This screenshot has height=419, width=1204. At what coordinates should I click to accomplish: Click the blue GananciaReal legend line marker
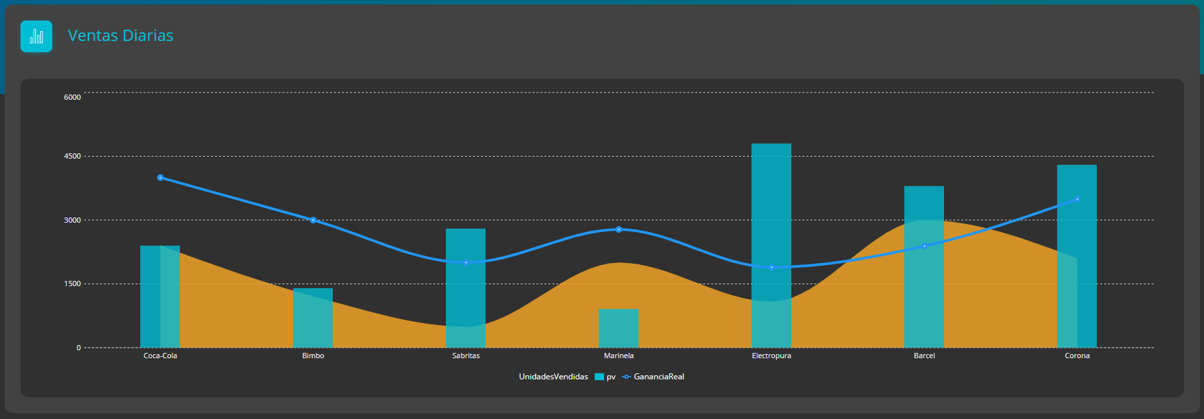coord(626,377)
